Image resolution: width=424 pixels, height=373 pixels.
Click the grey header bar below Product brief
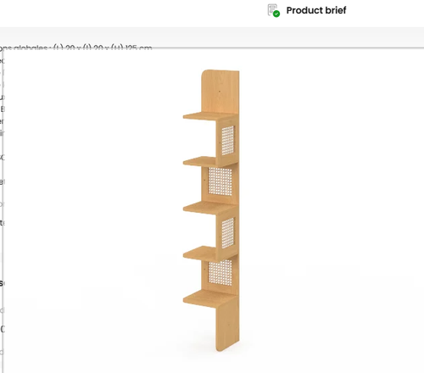(x=212, y=37)
